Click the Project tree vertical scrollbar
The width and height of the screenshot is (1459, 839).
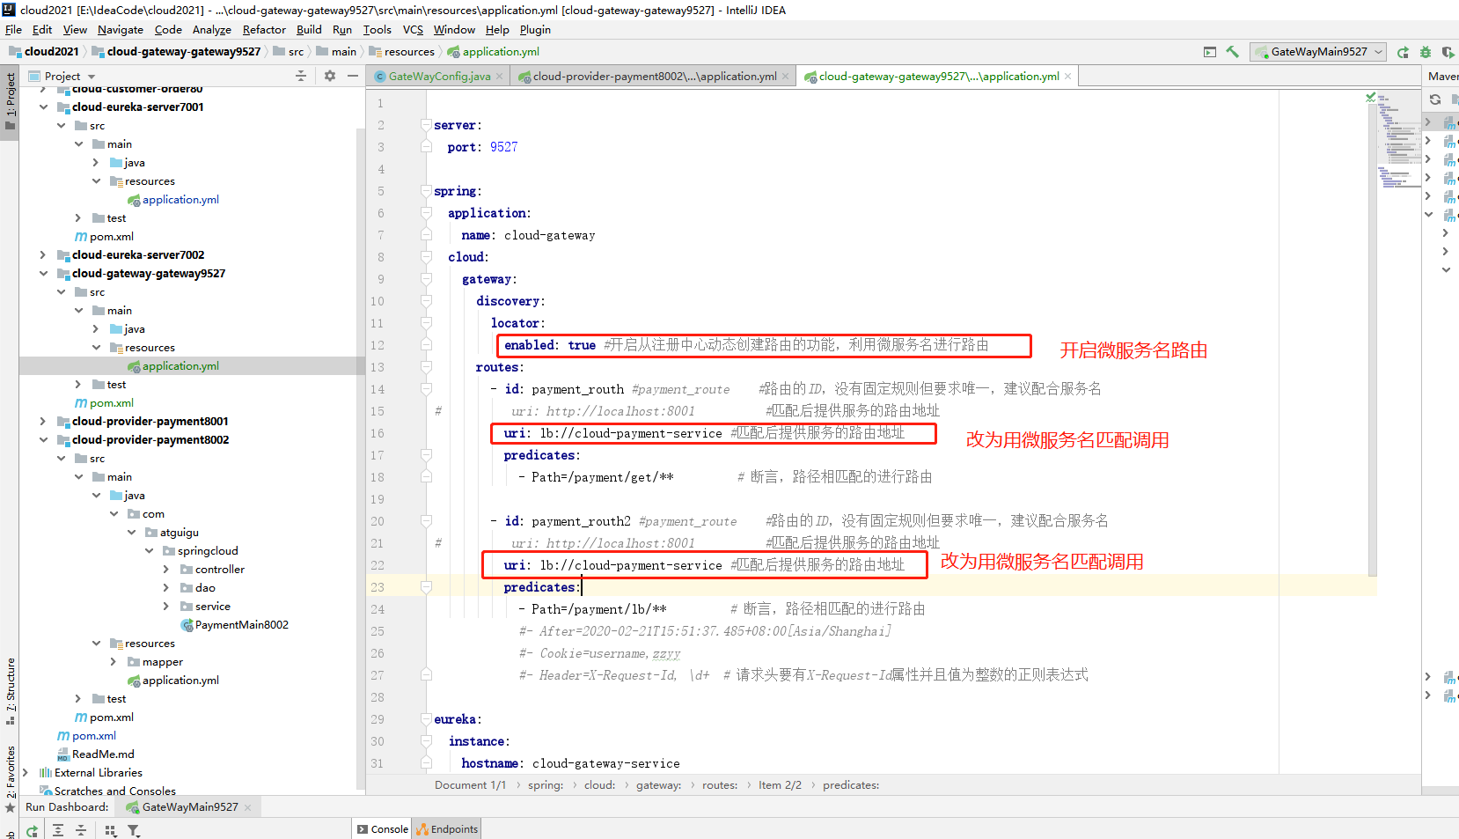[x=360, y=458]
